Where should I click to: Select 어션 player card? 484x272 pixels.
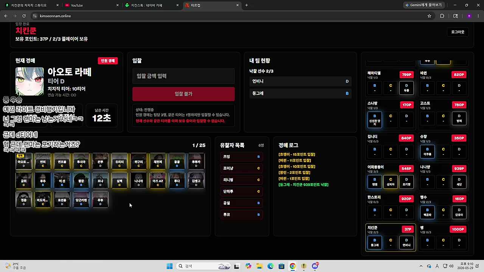click(x=62, y=181)
